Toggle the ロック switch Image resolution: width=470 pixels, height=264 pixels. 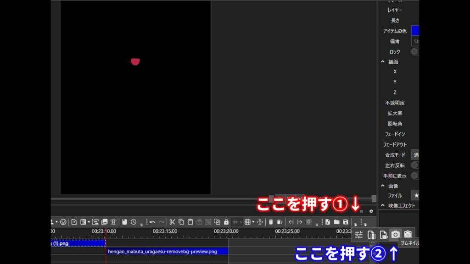pos(415,51)
